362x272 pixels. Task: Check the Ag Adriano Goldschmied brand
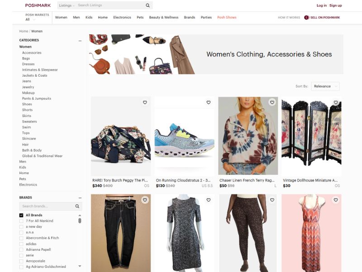tap(21, 267)
